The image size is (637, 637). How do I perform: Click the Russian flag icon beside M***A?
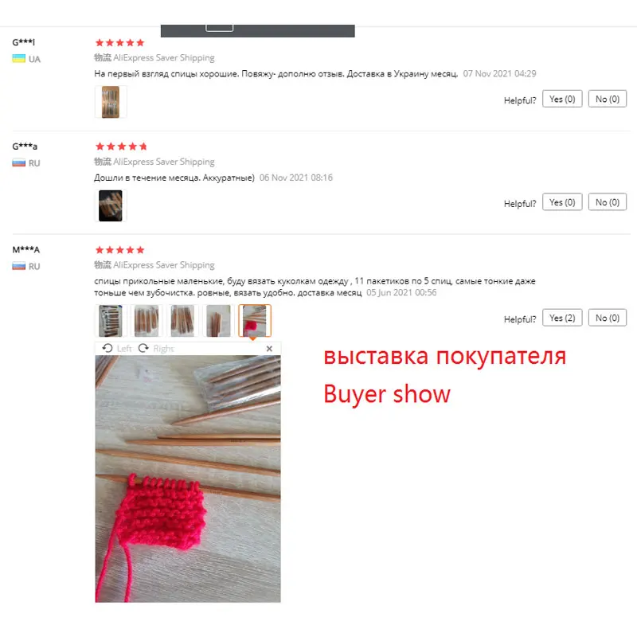(x=18, y=267)
